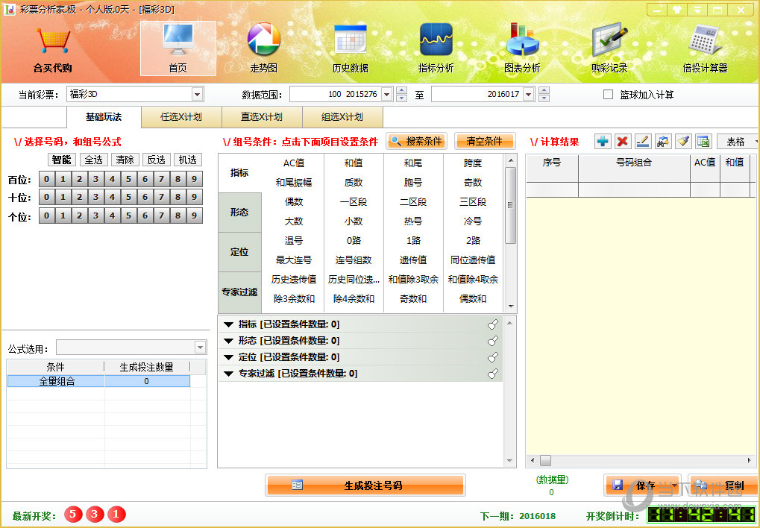Open the 走势图 trend chart
The width and height of the screenshot is (760, 528).
(264, 48)
